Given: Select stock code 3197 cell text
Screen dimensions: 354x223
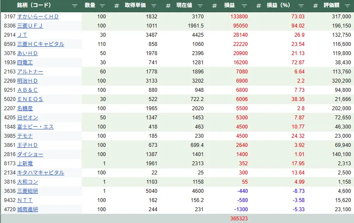Looking at the screenshot, I should (x=10, y=17).
